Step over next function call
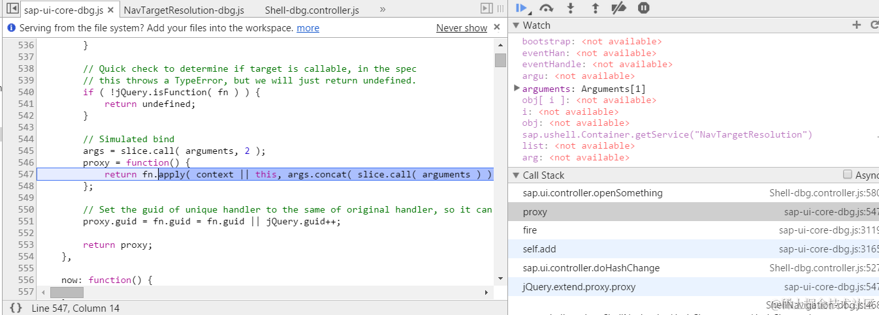This screenshot has height=315, width=879. click(547, 8)
